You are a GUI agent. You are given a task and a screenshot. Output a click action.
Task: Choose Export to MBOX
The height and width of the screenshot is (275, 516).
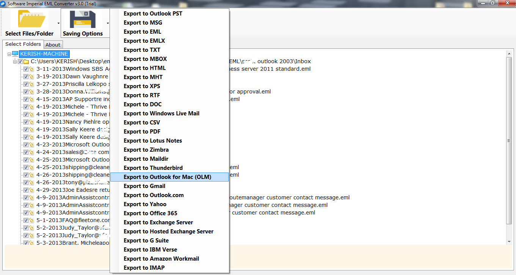tap(169, 59)
